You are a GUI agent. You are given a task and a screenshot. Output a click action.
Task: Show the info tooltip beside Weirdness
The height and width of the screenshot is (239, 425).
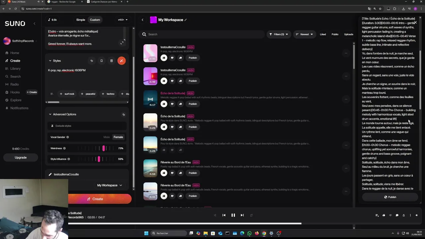pyautogui.click(x=64, y=148)
